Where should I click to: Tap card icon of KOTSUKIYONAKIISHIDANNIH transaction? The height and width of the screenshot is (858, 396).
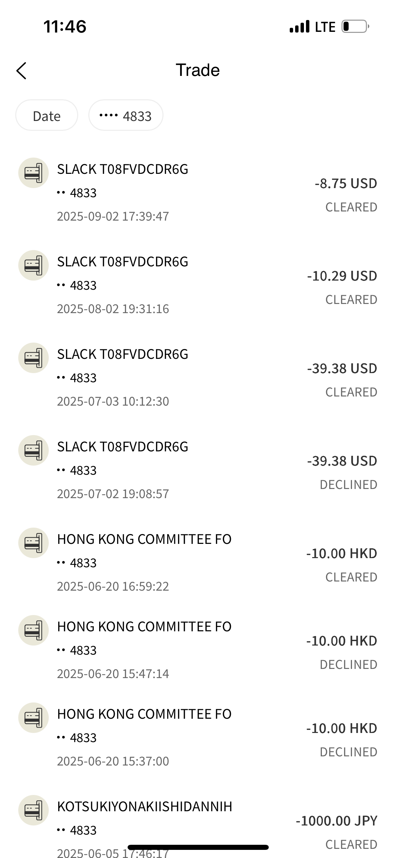(x=33, y=810)
